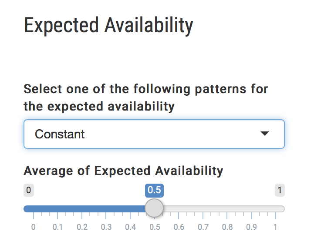Set slider to the 0 tick label
The width and height of the screenshot is (331, 235).
click(33, 227)
